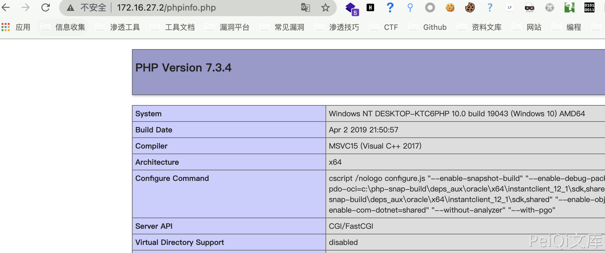Open the dark chocolate cookie extension icon

tap(470, 7)
